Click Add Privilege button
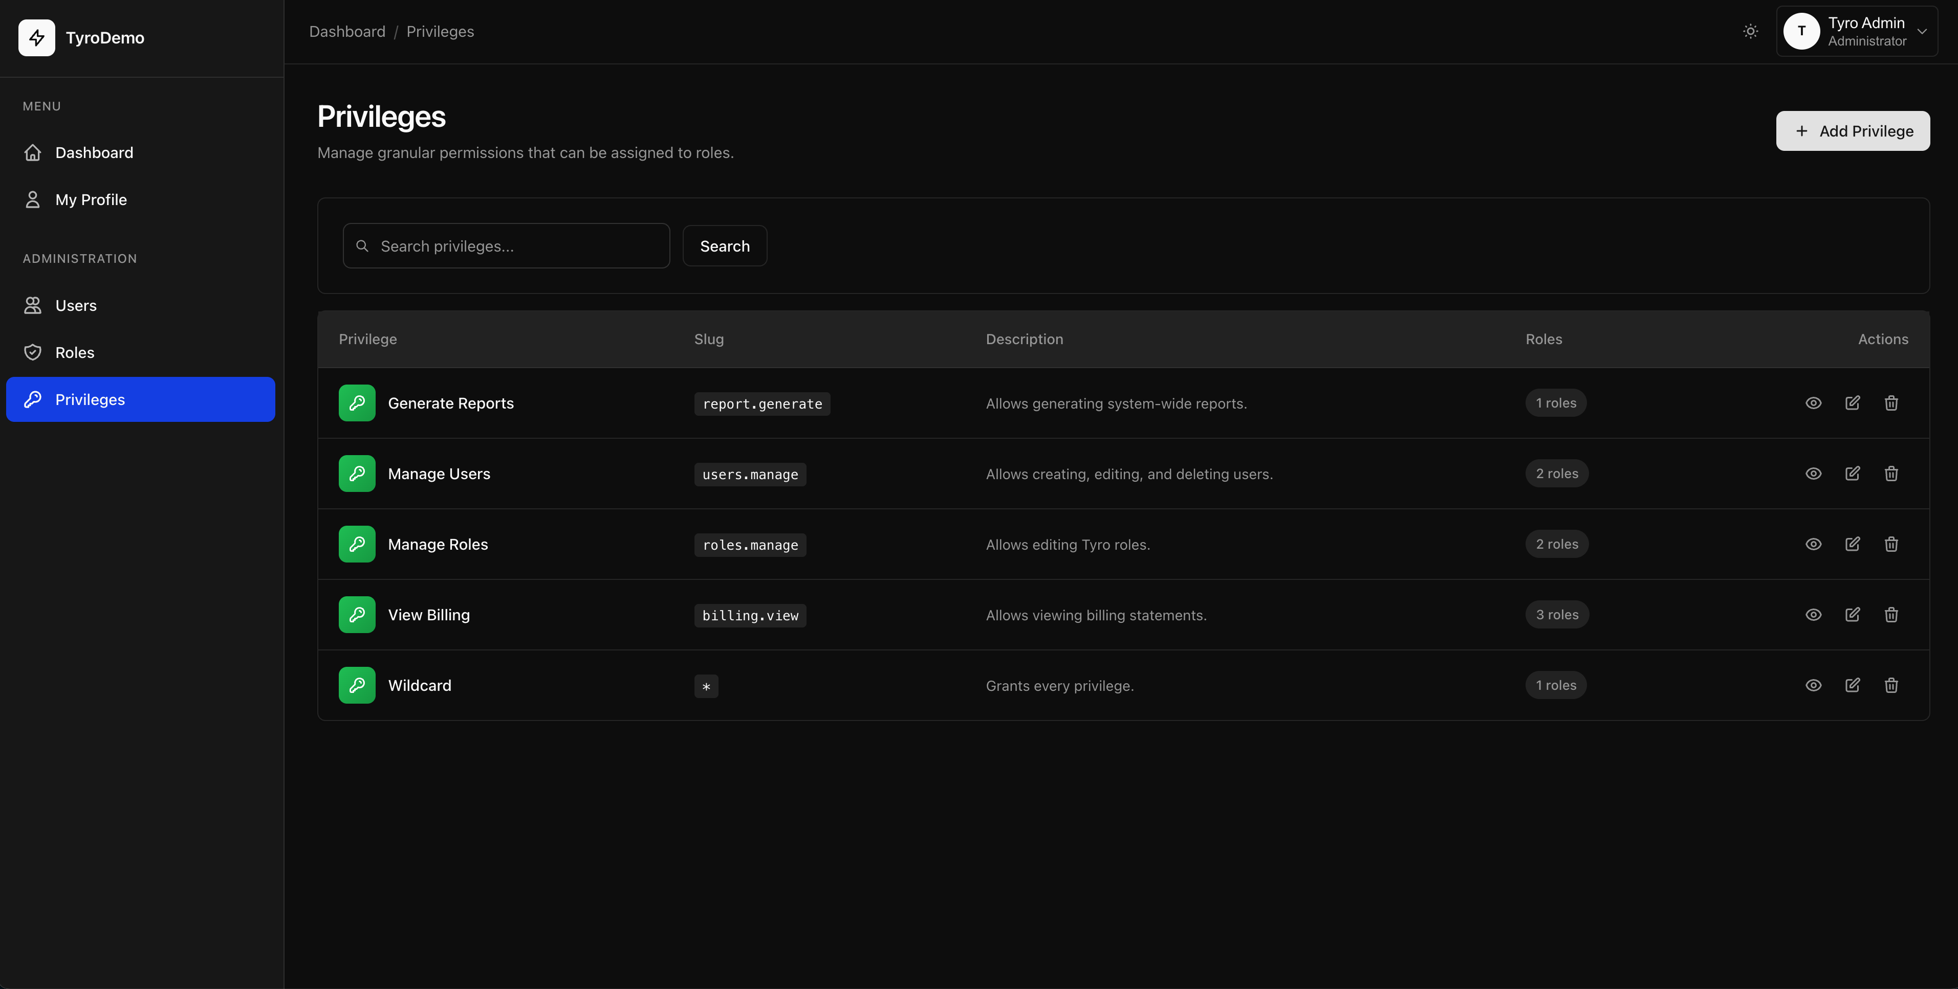 pyautogui.click(x=1853, y=130)
